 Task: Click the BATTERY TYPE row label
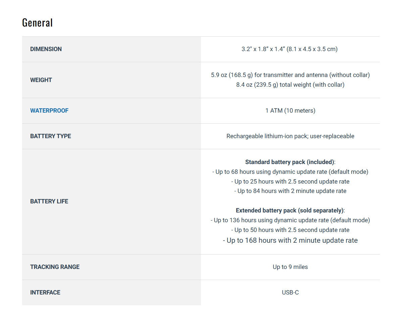(x=51, y=136)
